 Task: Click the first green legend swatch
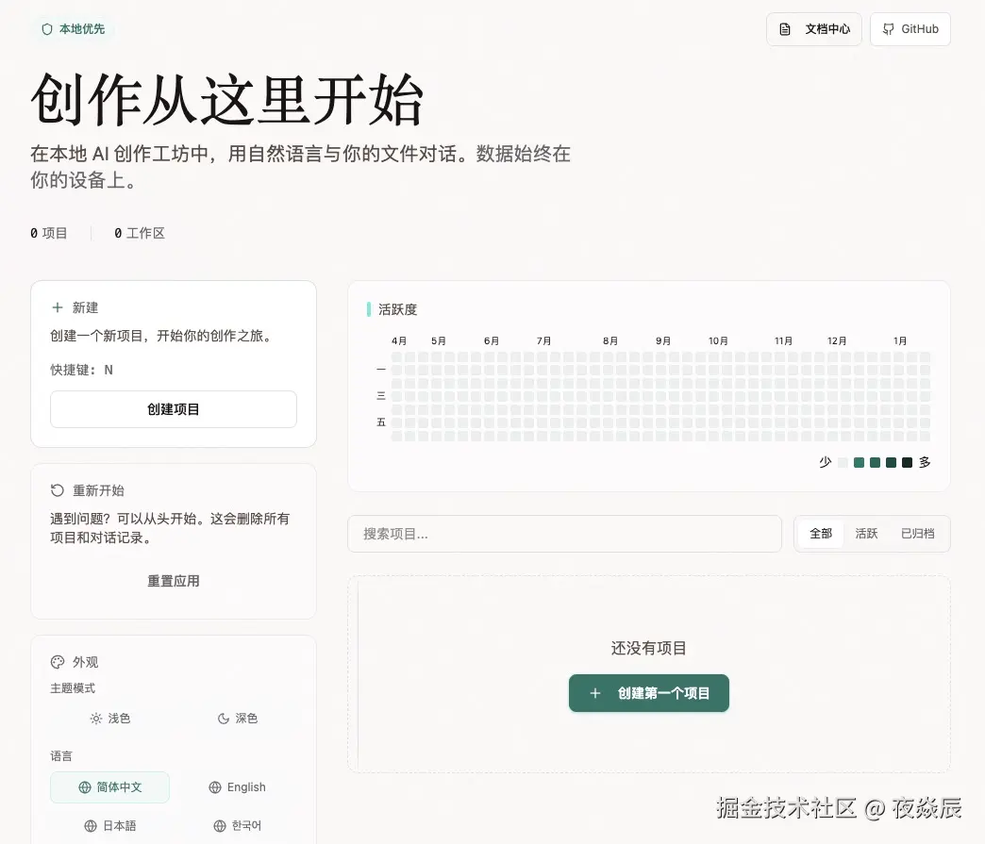(859, 463)
